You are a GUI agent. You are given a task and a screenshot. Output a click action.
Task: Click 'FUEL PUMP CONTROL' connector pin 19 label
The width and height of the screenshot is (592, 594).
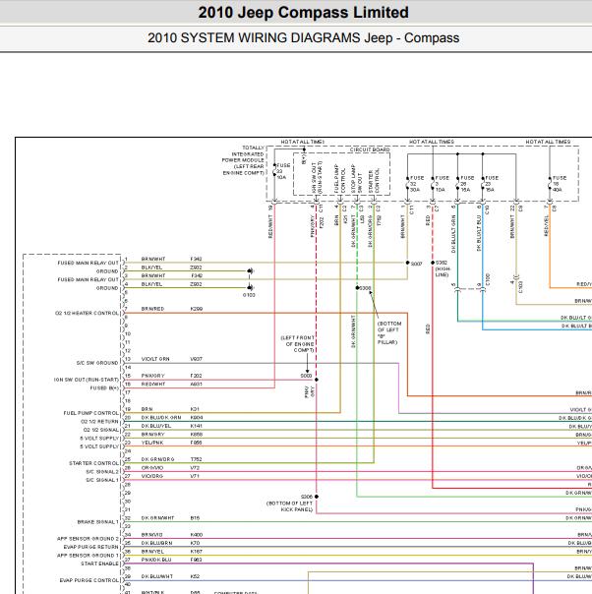click(x=90, y=413)
